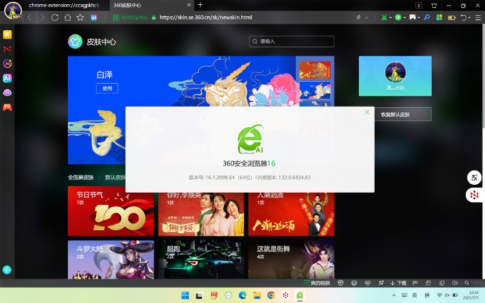Image resolution: width=485 pixels, height=303 pixels.
Task: Open the purple robot sidebar icon
Action: pyautogui.click(x=7, y=93)
